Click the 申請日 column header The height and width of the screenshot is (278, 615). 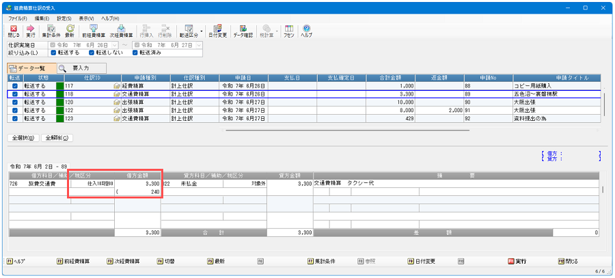243,78
